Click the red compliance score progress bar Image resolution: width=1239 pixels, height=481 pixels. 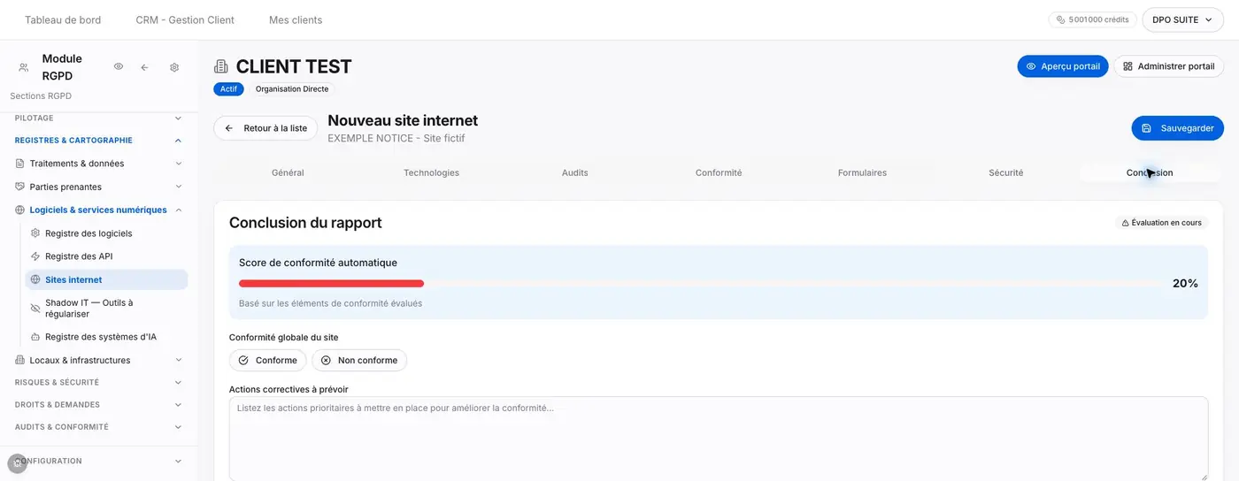331,284
